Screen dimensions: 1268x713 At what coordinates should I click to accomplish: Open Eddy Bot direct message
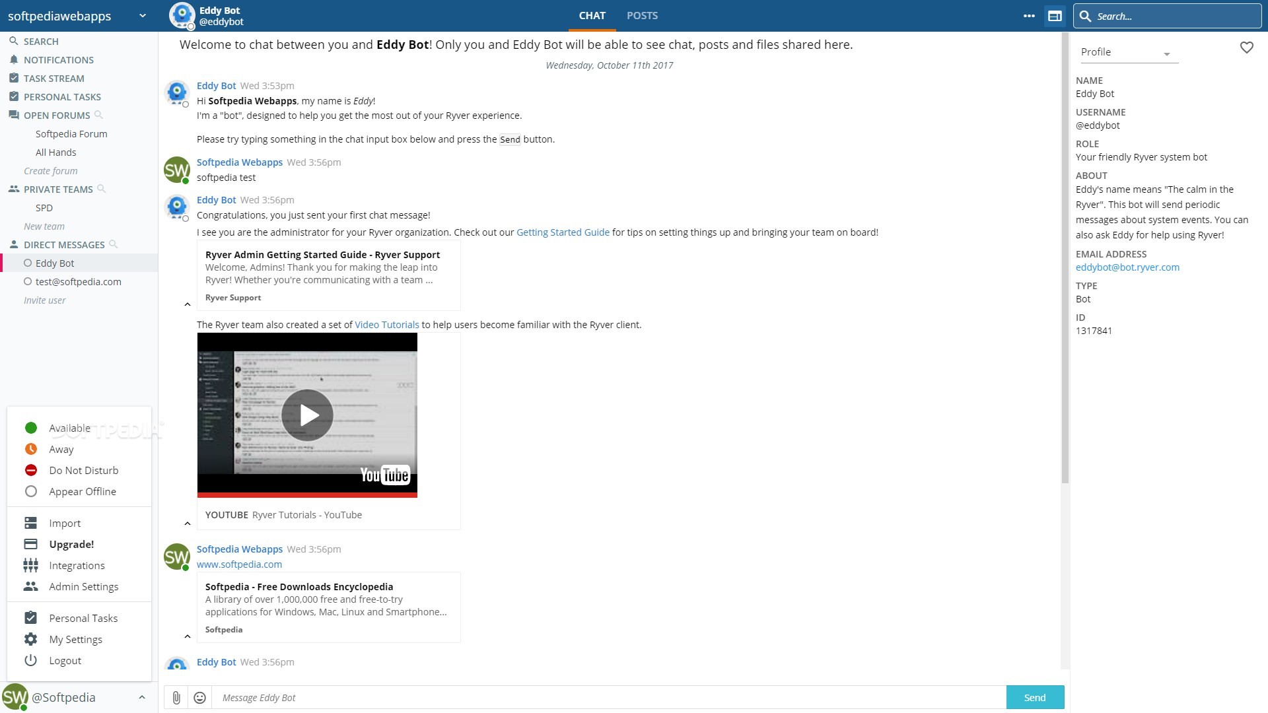tap(79, 263)
